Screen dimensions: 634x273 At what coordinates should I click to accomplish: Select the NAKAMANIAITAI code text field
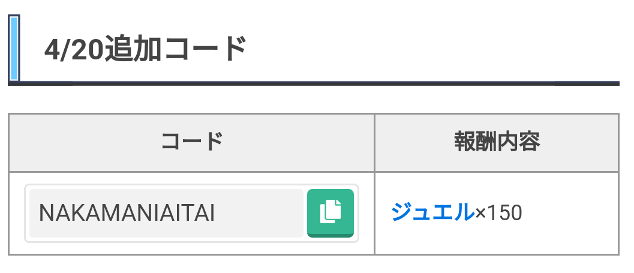pyautogui.click(x=166, y=213)
